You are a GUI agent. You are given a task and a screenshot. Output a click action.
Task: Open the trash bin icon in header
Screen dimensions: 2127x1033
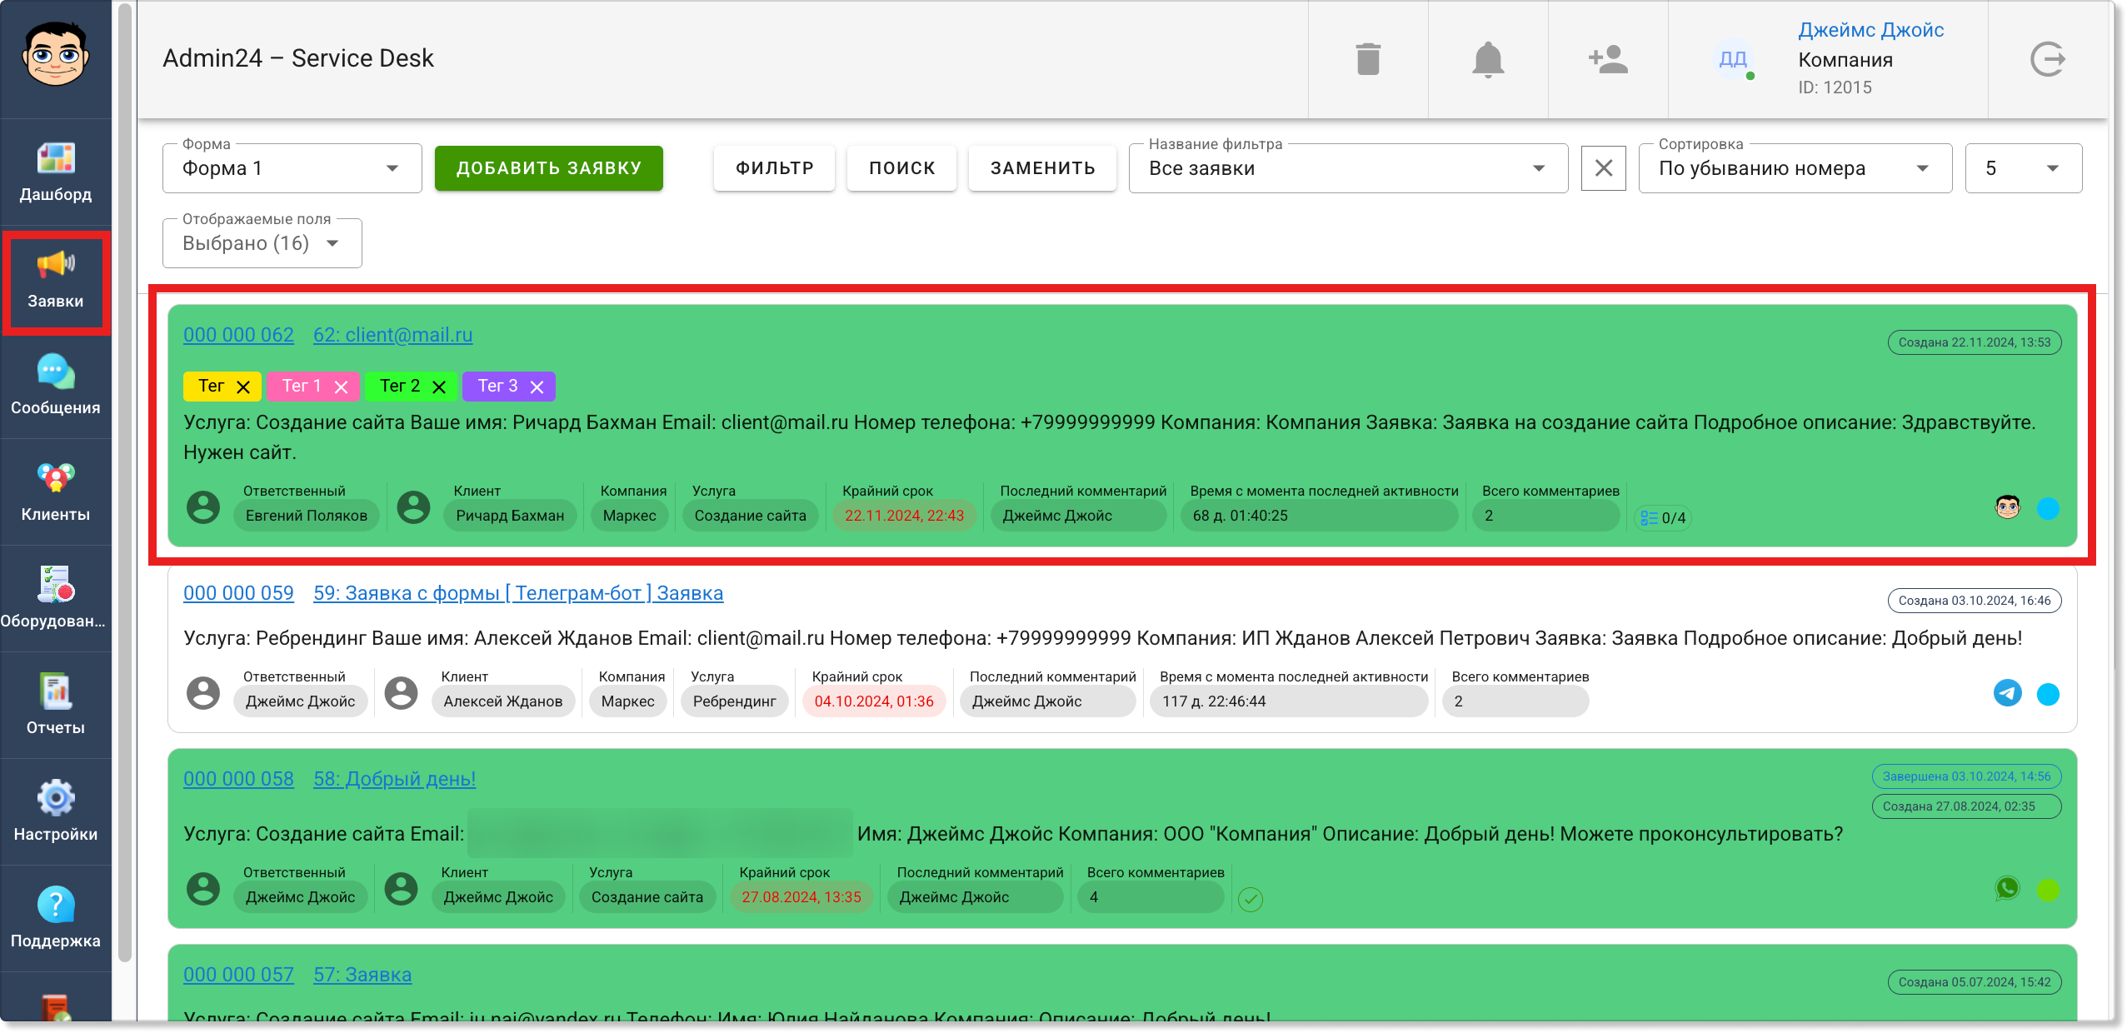[1368, 59]
